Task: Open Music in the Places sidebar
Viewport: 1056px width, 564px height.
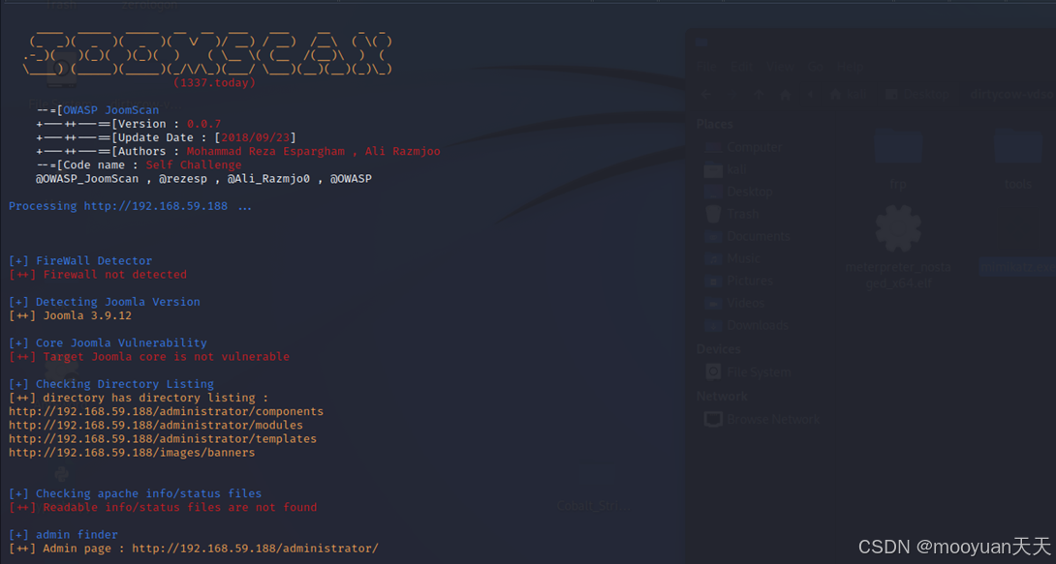Action: point(732,258)
